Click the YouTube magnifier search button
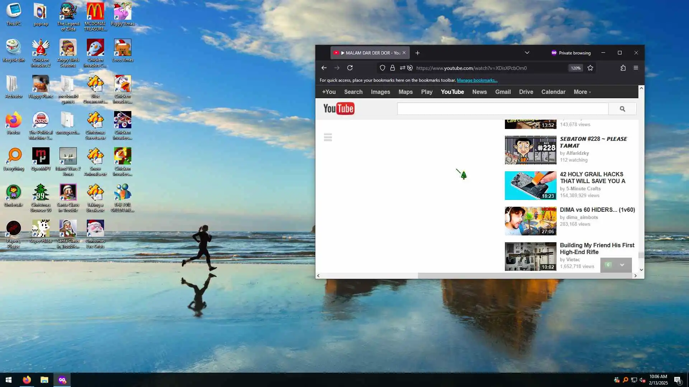Image resolution: width=689 pixels, height=387 pixels. [x=622, y=109]
